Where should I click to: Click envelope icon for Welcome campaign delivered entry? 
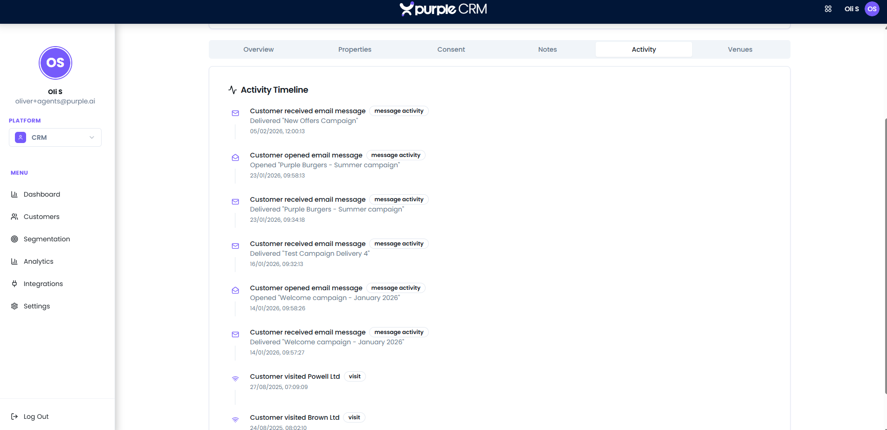235,334
